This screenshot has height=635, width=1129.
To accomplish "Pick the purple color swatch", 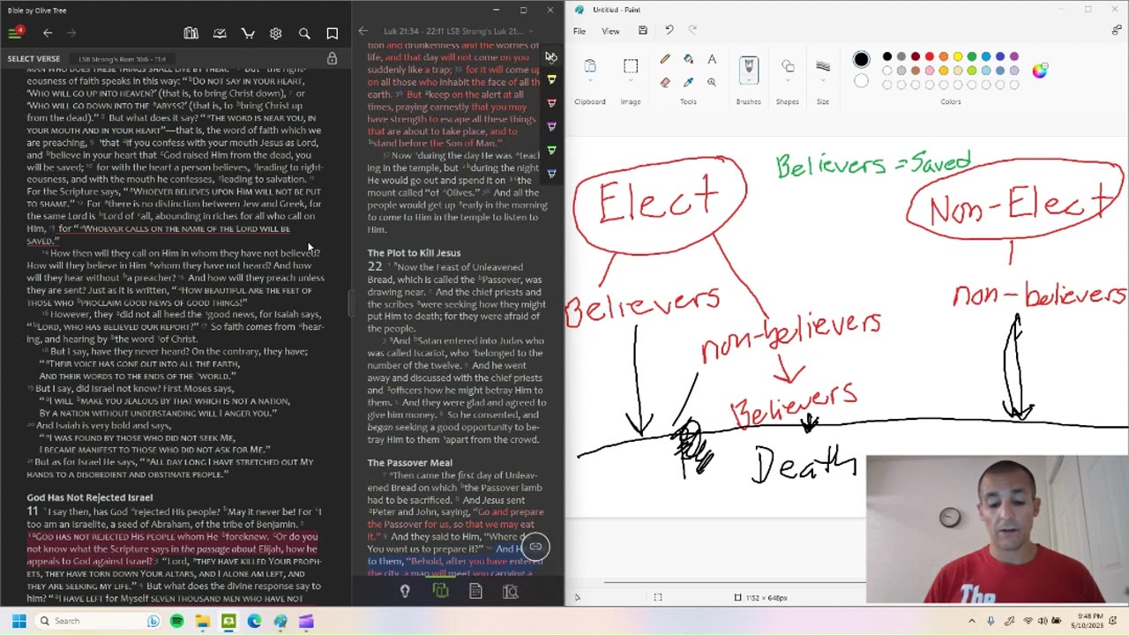I will (1014, 56).
